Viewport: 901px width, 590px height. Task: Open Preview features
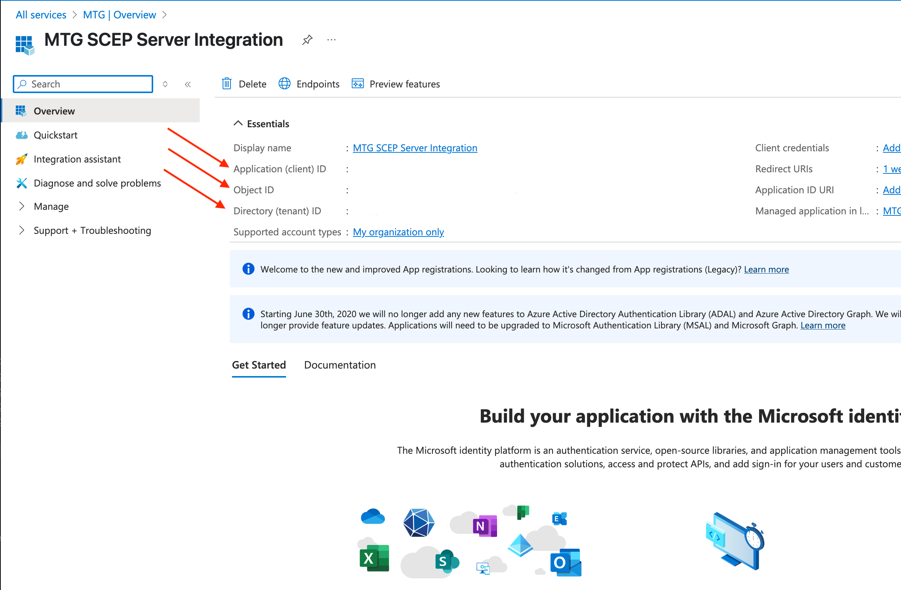click(396, 84)
